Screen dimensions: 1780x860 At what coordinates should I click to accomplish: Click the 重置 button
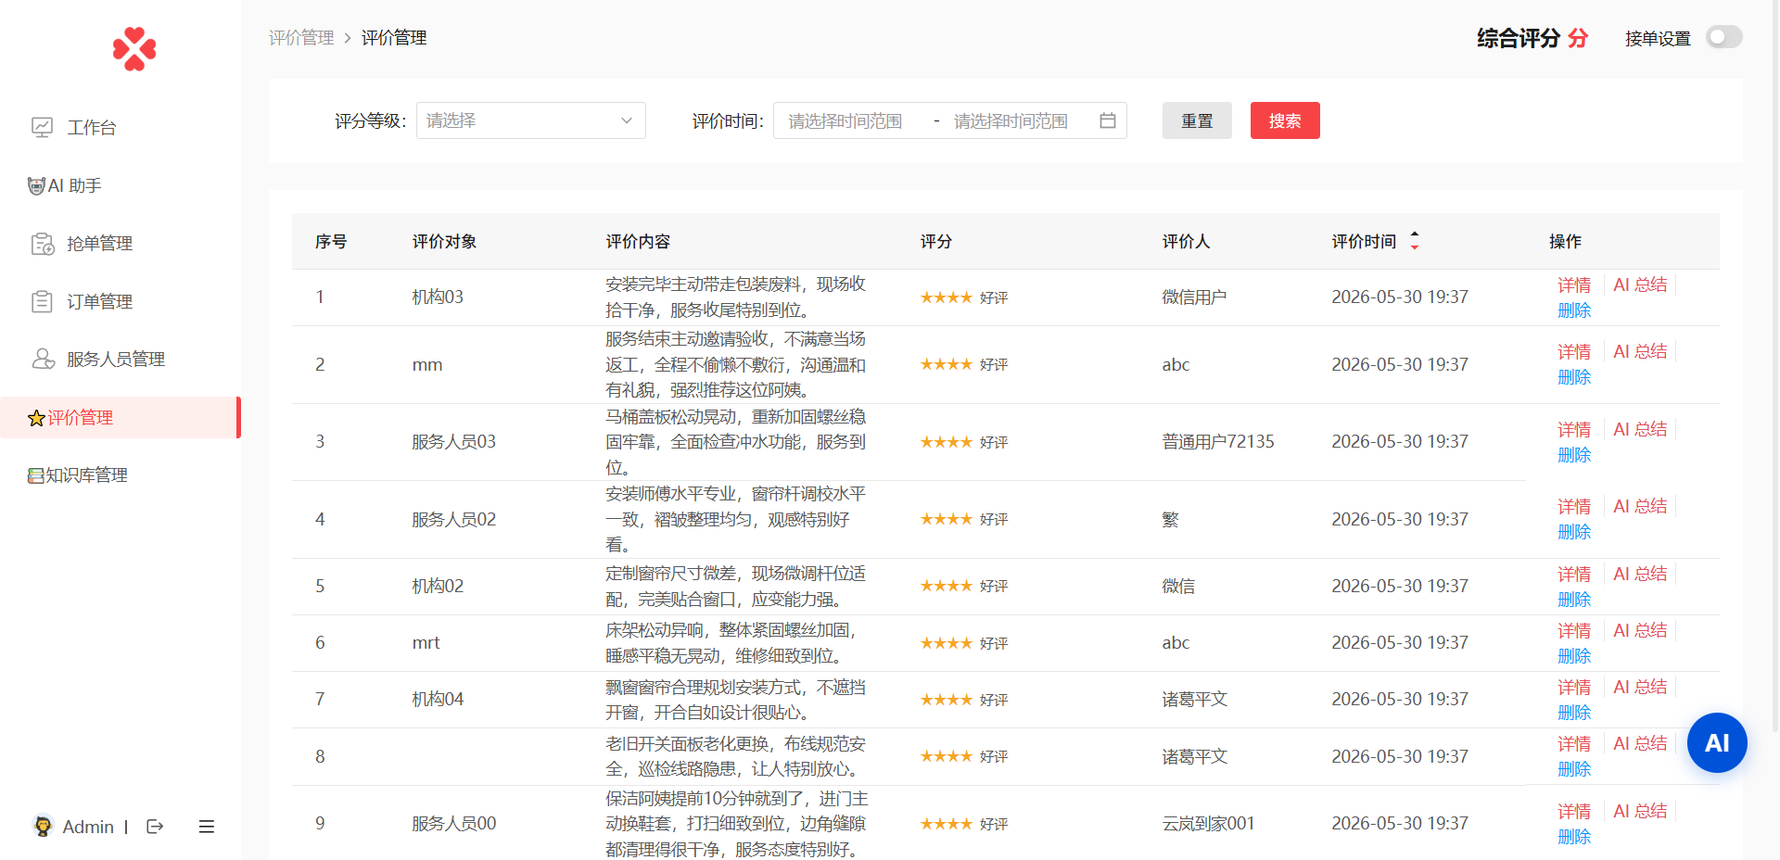pos(1197,120)
